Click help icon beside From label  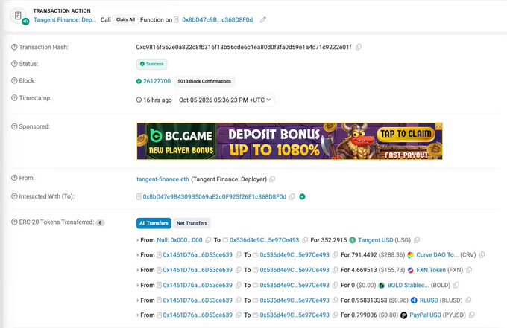(14, 178)
